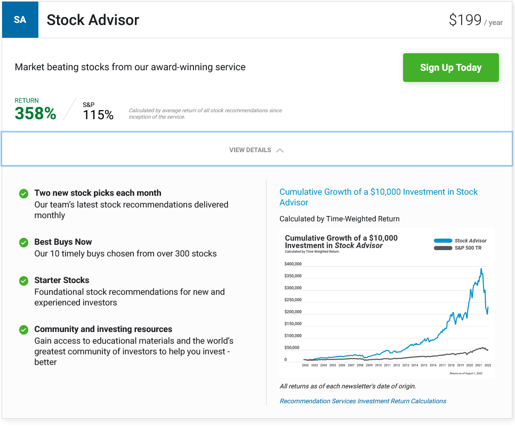Click the green Sign Up Today button

coord(450,68)
